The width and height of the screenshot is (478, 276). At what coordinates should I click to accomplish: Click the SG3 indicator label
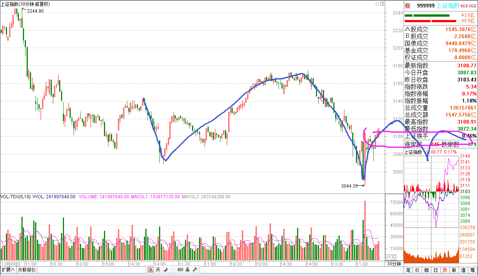coord(464,6)
